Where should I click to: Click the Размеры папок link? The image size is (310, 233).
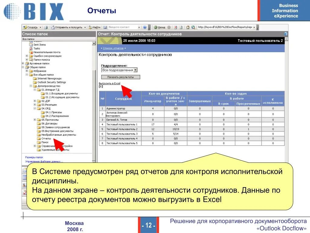pyautogui.click(x=34, y=157)
